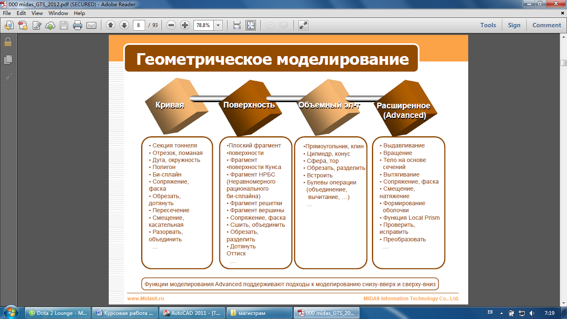Open the page thumbnails panel icon
The height and width of the screenshot is (319, 567).
pos(8,60)
